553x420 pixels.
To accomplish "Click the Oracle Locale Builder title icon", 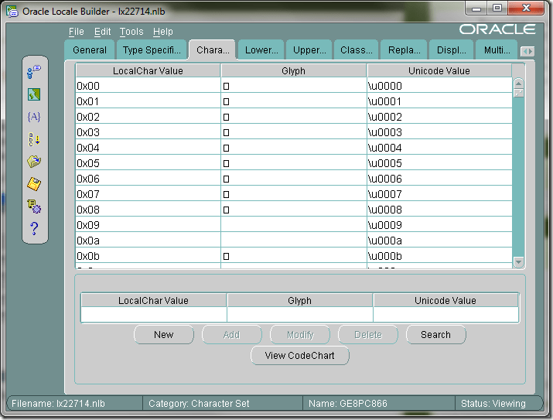I will pos(12,12).
